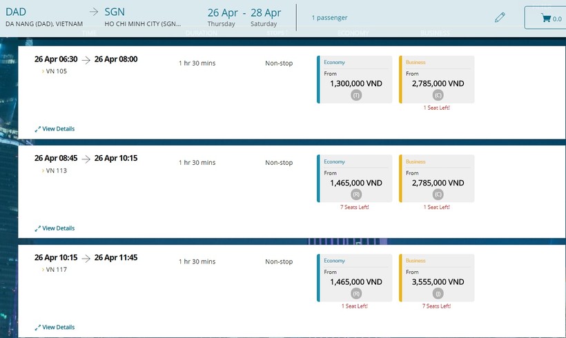Choose Business 3,555,000 VND fare for VN 117
The image size is (566, 338).
(437, 278)
